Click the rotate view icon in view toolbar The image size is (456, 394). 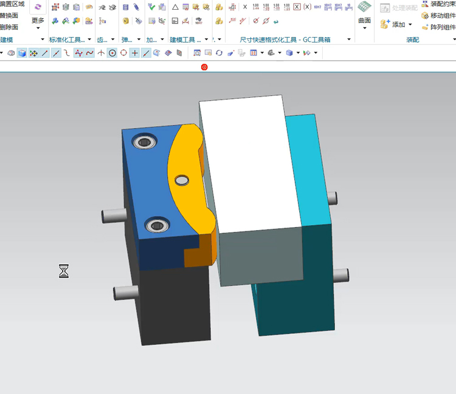pyautogui.click(x=219, y=53)
